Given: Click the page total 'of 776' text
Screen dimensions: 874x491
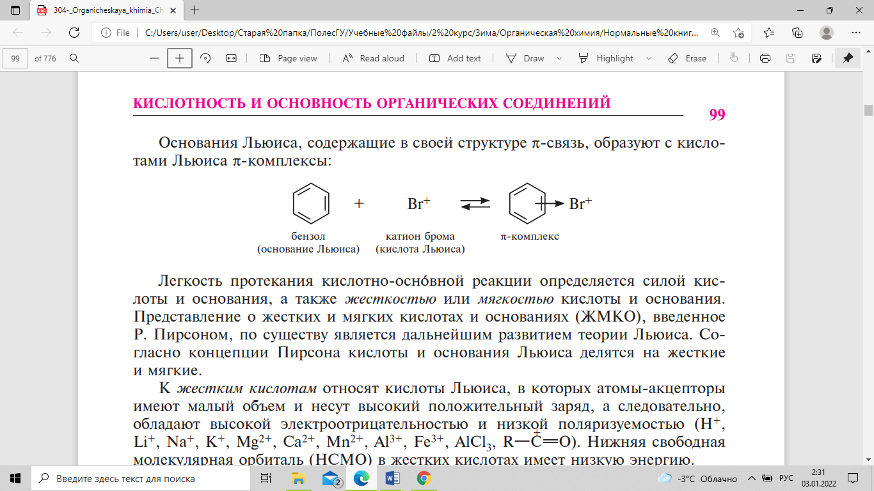Looking at the screenshot, I should pos(45,58).
